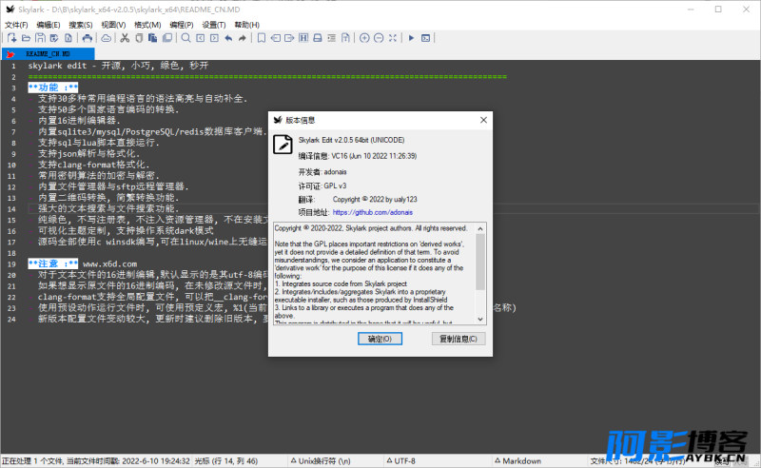Click the Search magnifier icon

(185, 38)
